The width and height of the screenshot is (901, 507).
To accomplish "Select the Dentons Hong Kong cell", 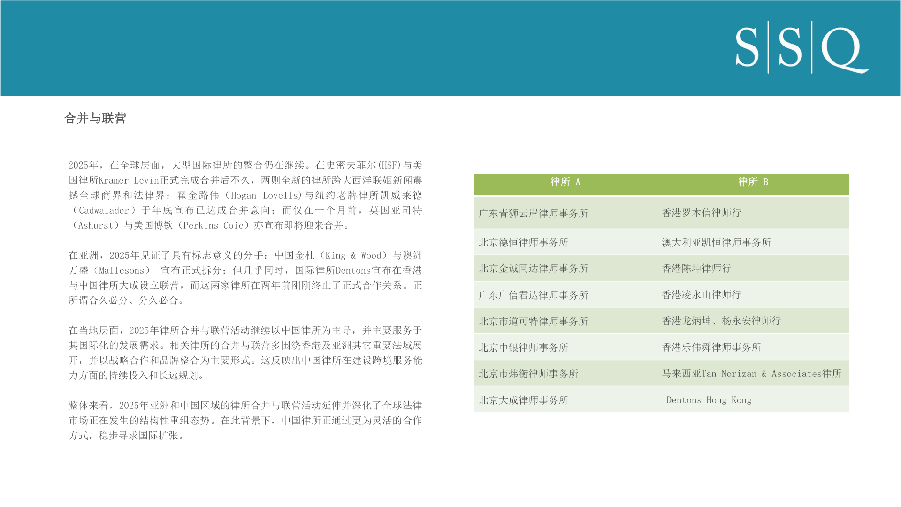I will point(709,400).
